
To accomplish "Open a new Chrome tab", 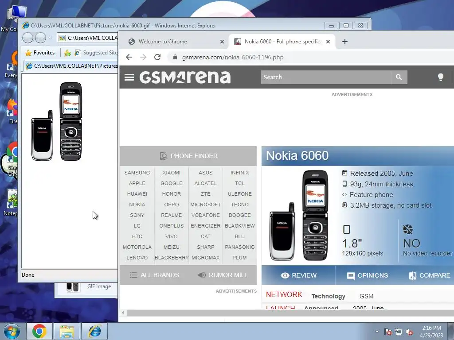I will pyautogui.click(x=344, y=42).
